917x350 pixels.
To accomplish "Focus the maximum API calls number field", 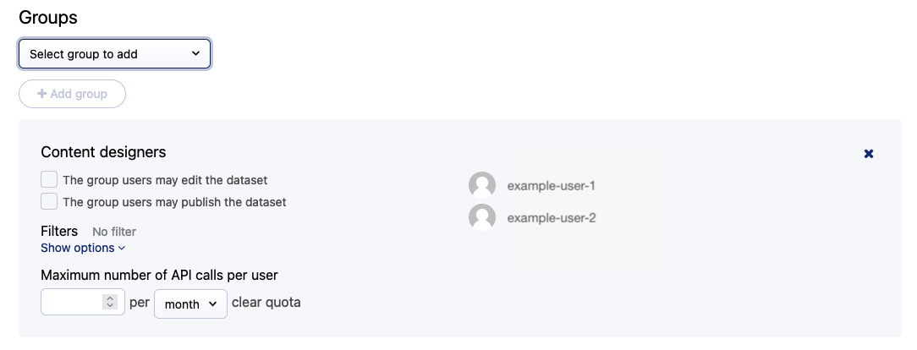I will (71, 302).
